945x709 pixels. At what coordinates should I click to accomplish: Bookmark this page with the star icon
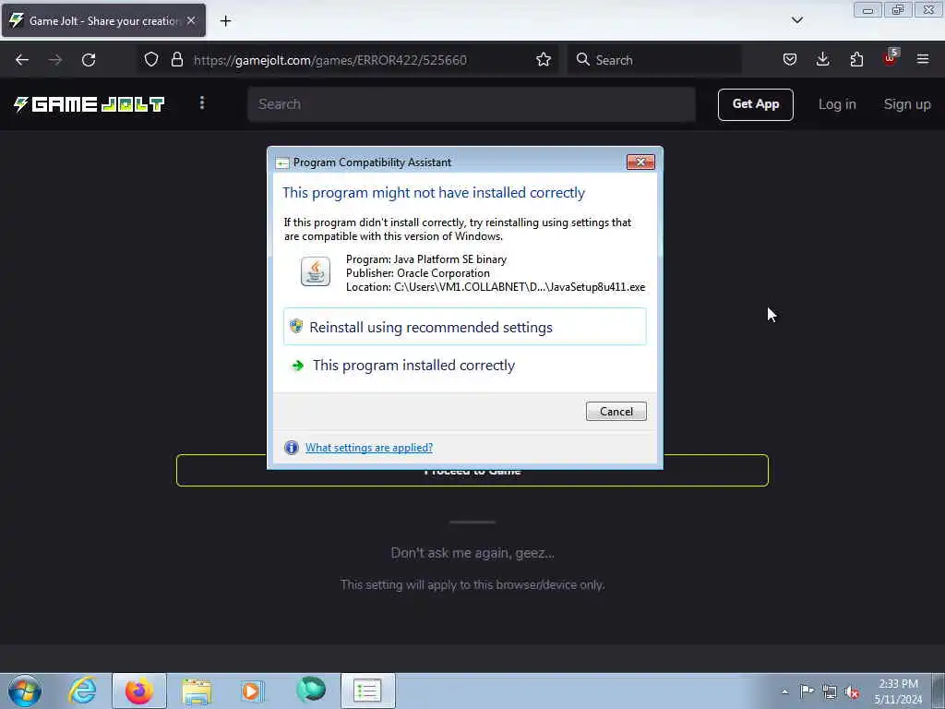[x=543, y=60]
